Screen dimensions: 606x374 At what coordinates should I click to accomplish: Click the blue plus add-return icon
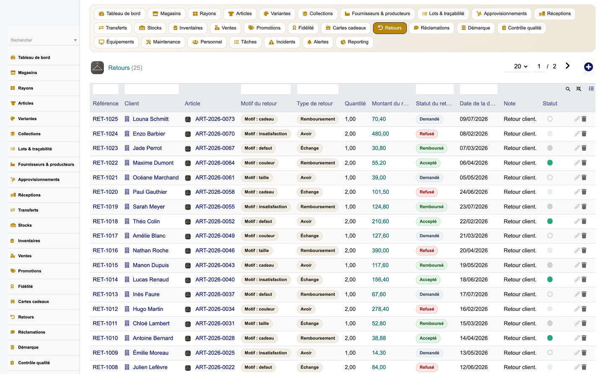[x=588, y=67]
